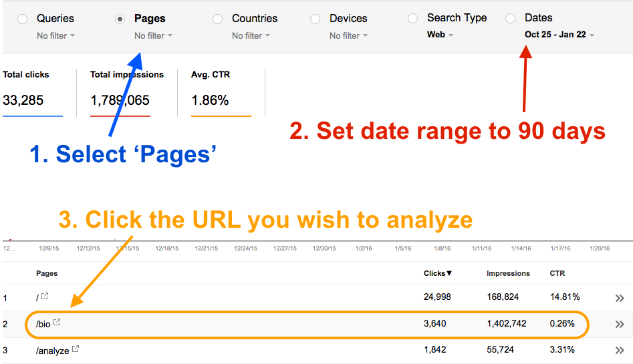Select the Devices radio button

(315, 19)
